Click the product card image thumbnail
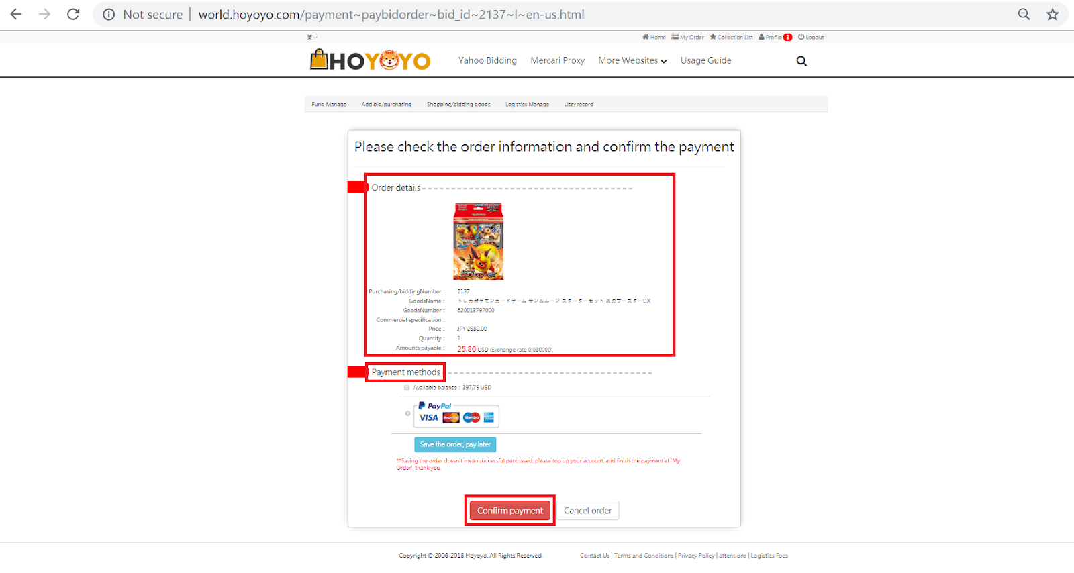 pyautogui.click(x=479, y=242)
